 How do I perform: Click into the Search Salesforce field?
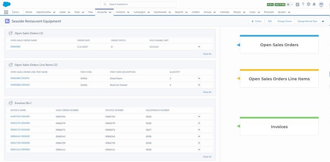pyautogui.click(x=138, y=4)
